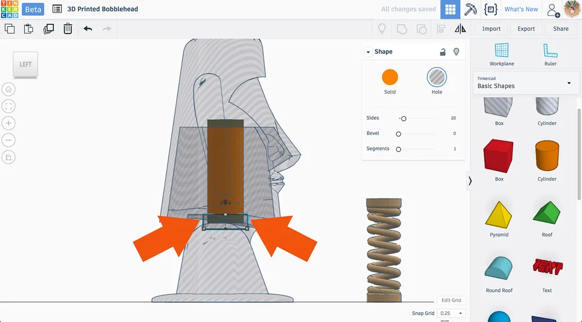582x322 pixels.
Task: Click the Home view icon
Action: 9,89
